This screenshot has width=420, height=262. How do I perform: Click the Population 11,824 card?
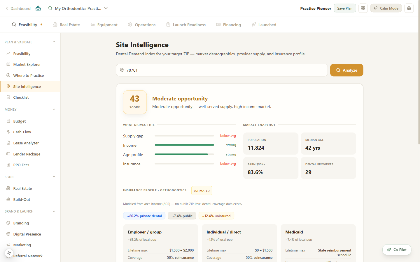coord(271,144)
